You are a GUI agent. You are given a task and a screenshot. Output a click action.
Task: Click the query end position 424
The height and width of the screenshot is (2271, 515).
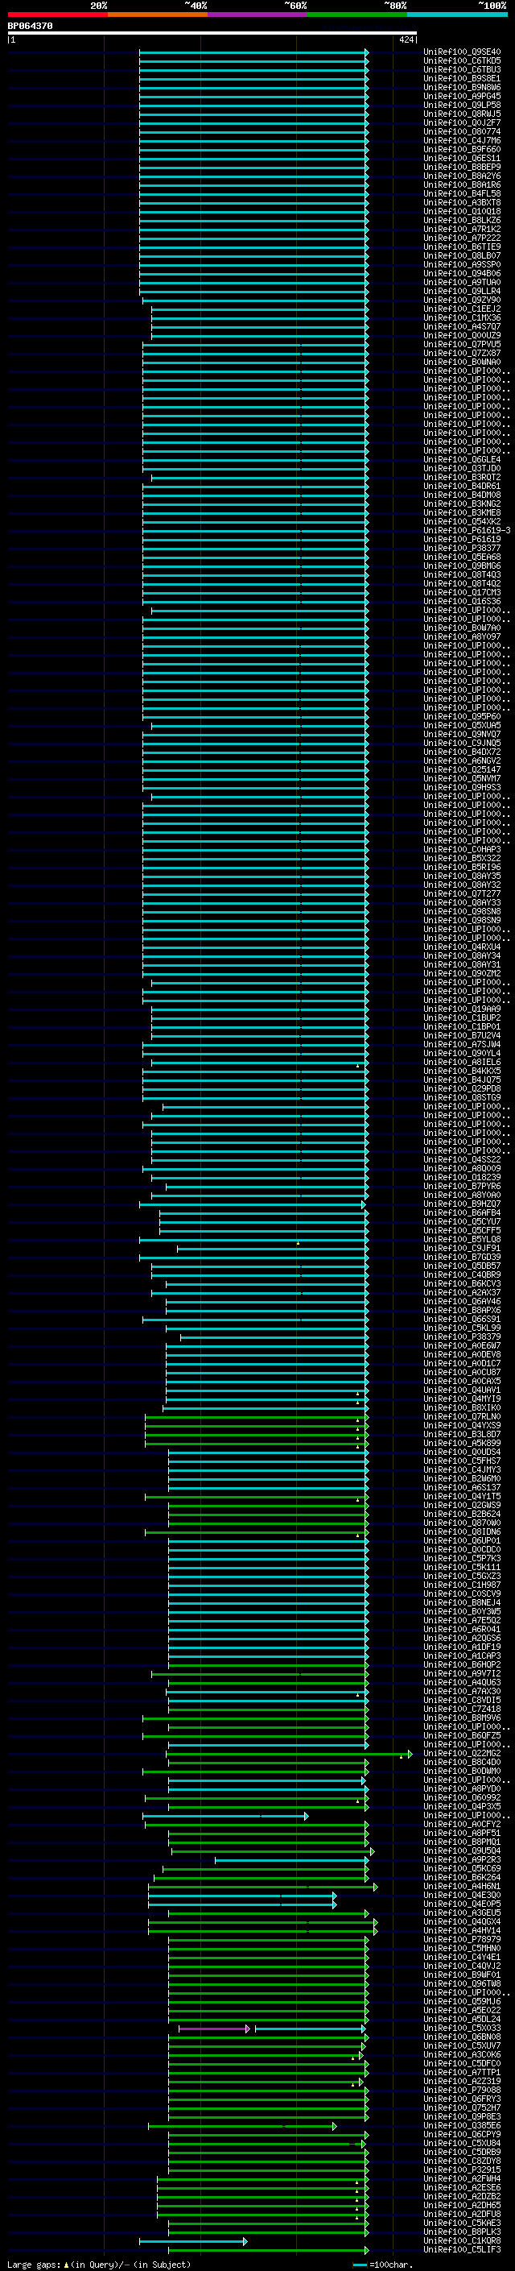click(406, 39)
